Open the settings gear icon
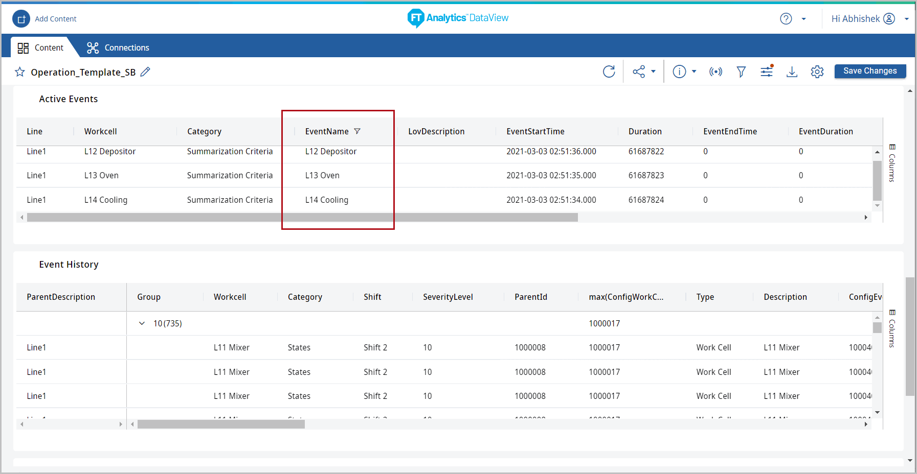The image size is (917, 474). point(817,72)
